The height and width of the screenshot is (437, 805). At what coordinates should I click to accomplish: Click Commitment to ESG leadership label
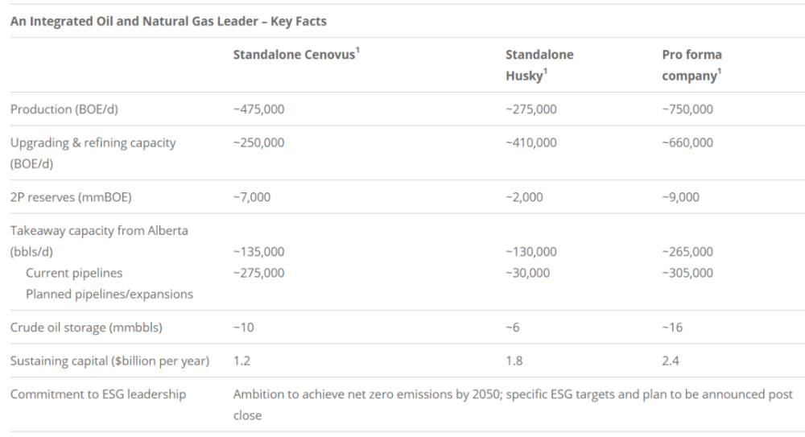point(98,394)
